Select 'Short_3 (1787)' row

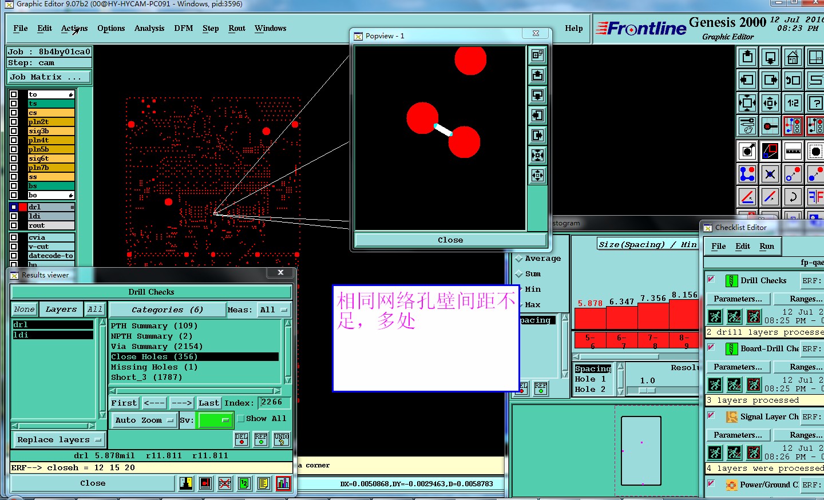click(195, 377)
